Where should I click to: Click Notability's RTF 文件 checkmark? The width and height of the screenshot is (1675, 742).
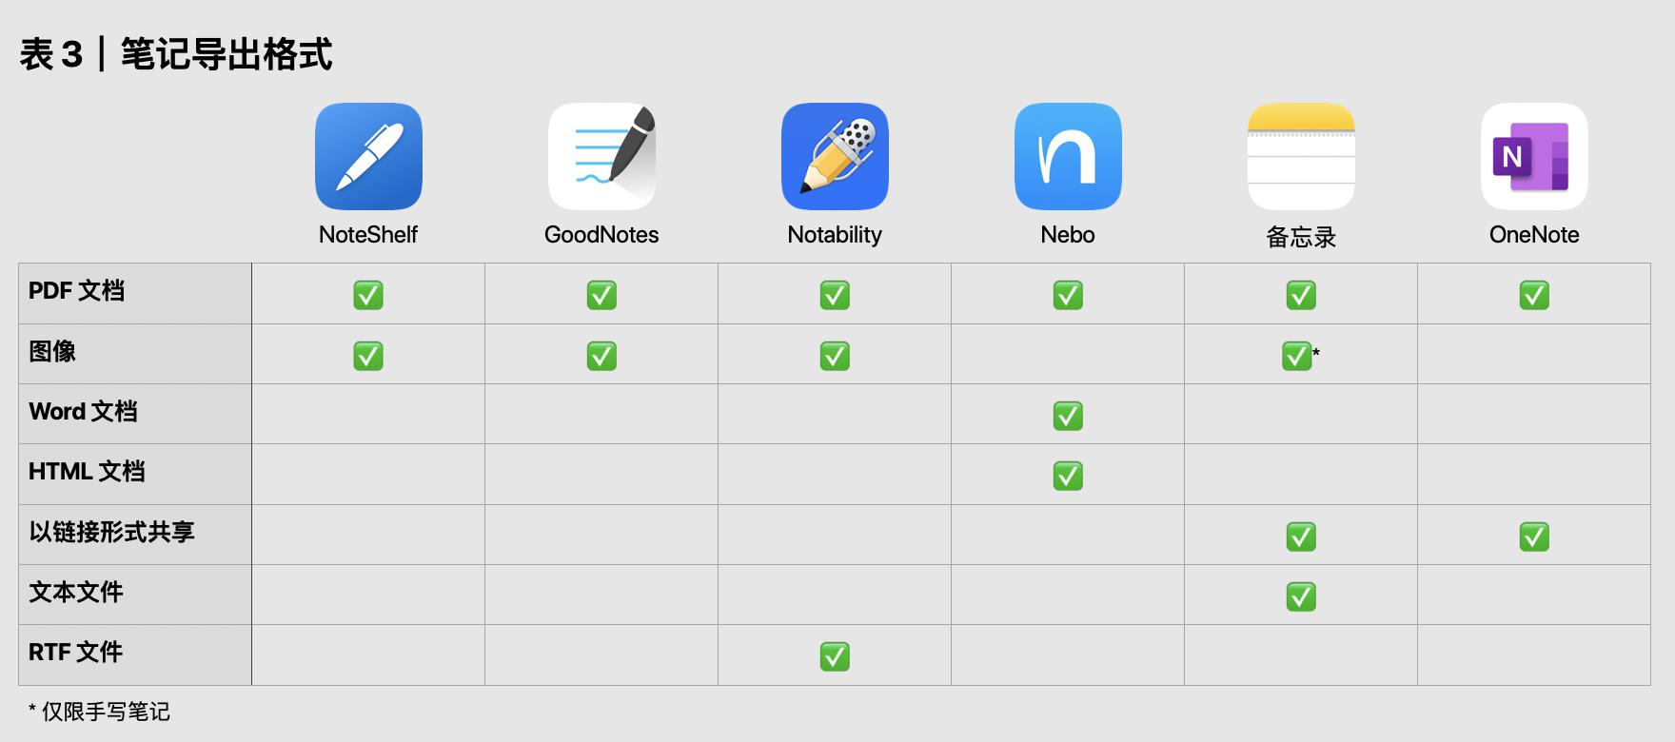click(x=835, y=656)
